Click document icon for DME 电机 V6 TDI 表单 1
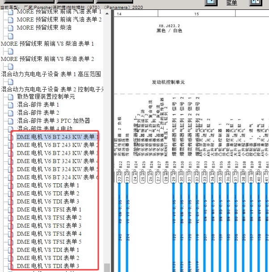Viewport: 269px width, 272px height. click(11, 186)
